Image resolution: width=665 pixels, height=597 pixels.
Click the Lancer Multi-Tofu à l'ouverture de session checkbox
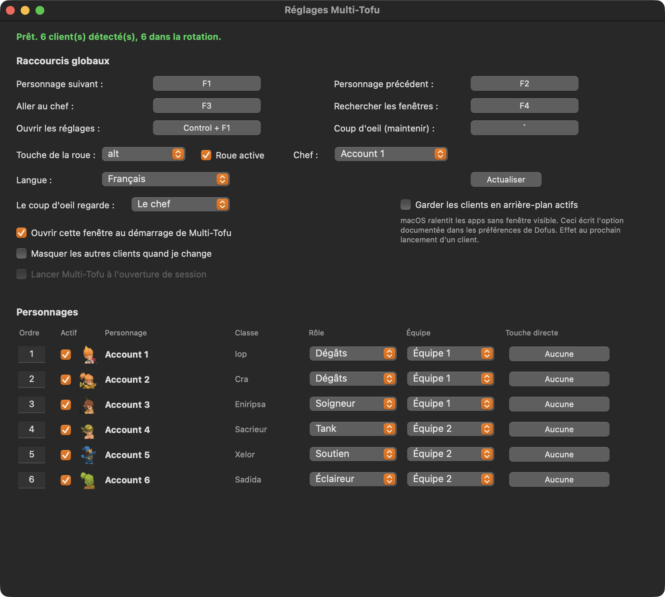[21, 274]
